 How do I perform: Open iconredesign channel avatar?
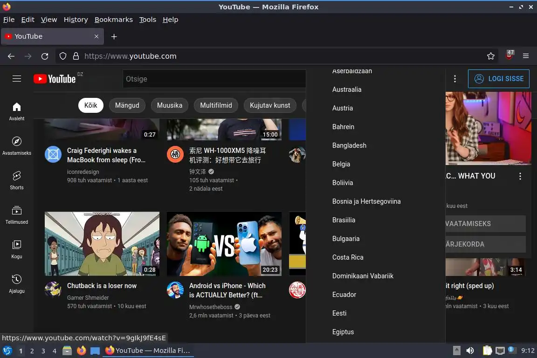53,154
